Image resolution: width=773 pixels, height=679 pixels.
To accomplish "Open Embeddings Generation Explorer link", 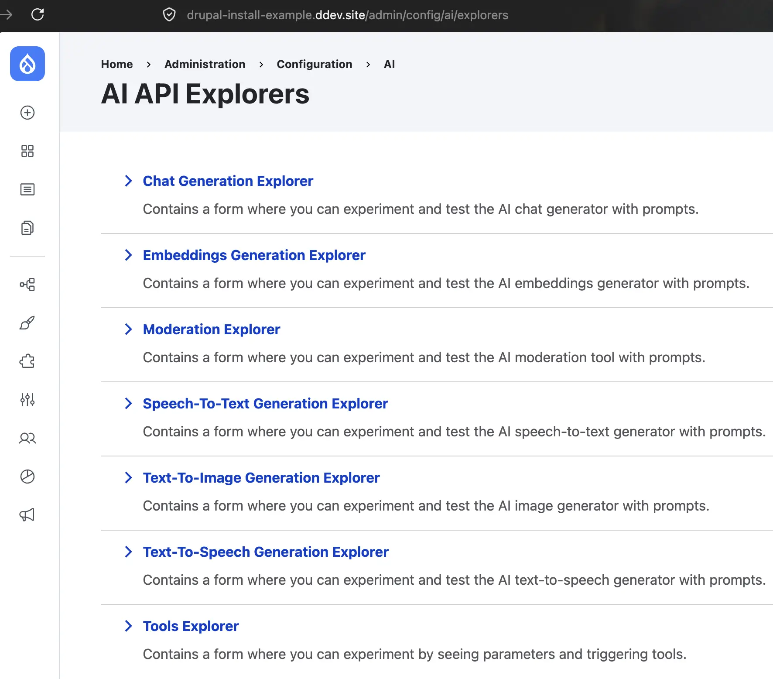I will (x=254, y=255).
